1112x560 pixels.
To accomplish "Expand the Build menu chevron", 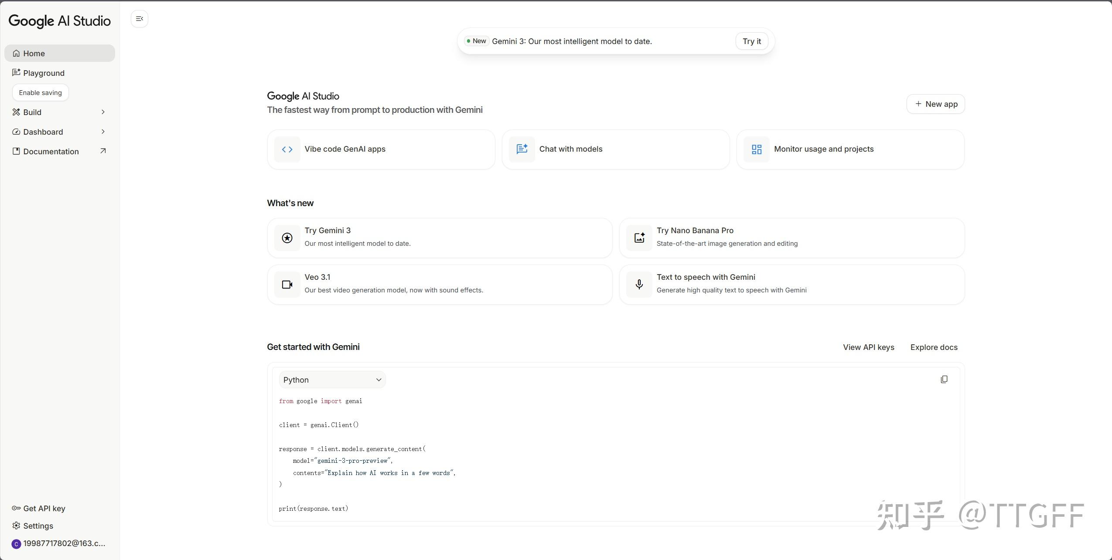I will click(103, 112).
